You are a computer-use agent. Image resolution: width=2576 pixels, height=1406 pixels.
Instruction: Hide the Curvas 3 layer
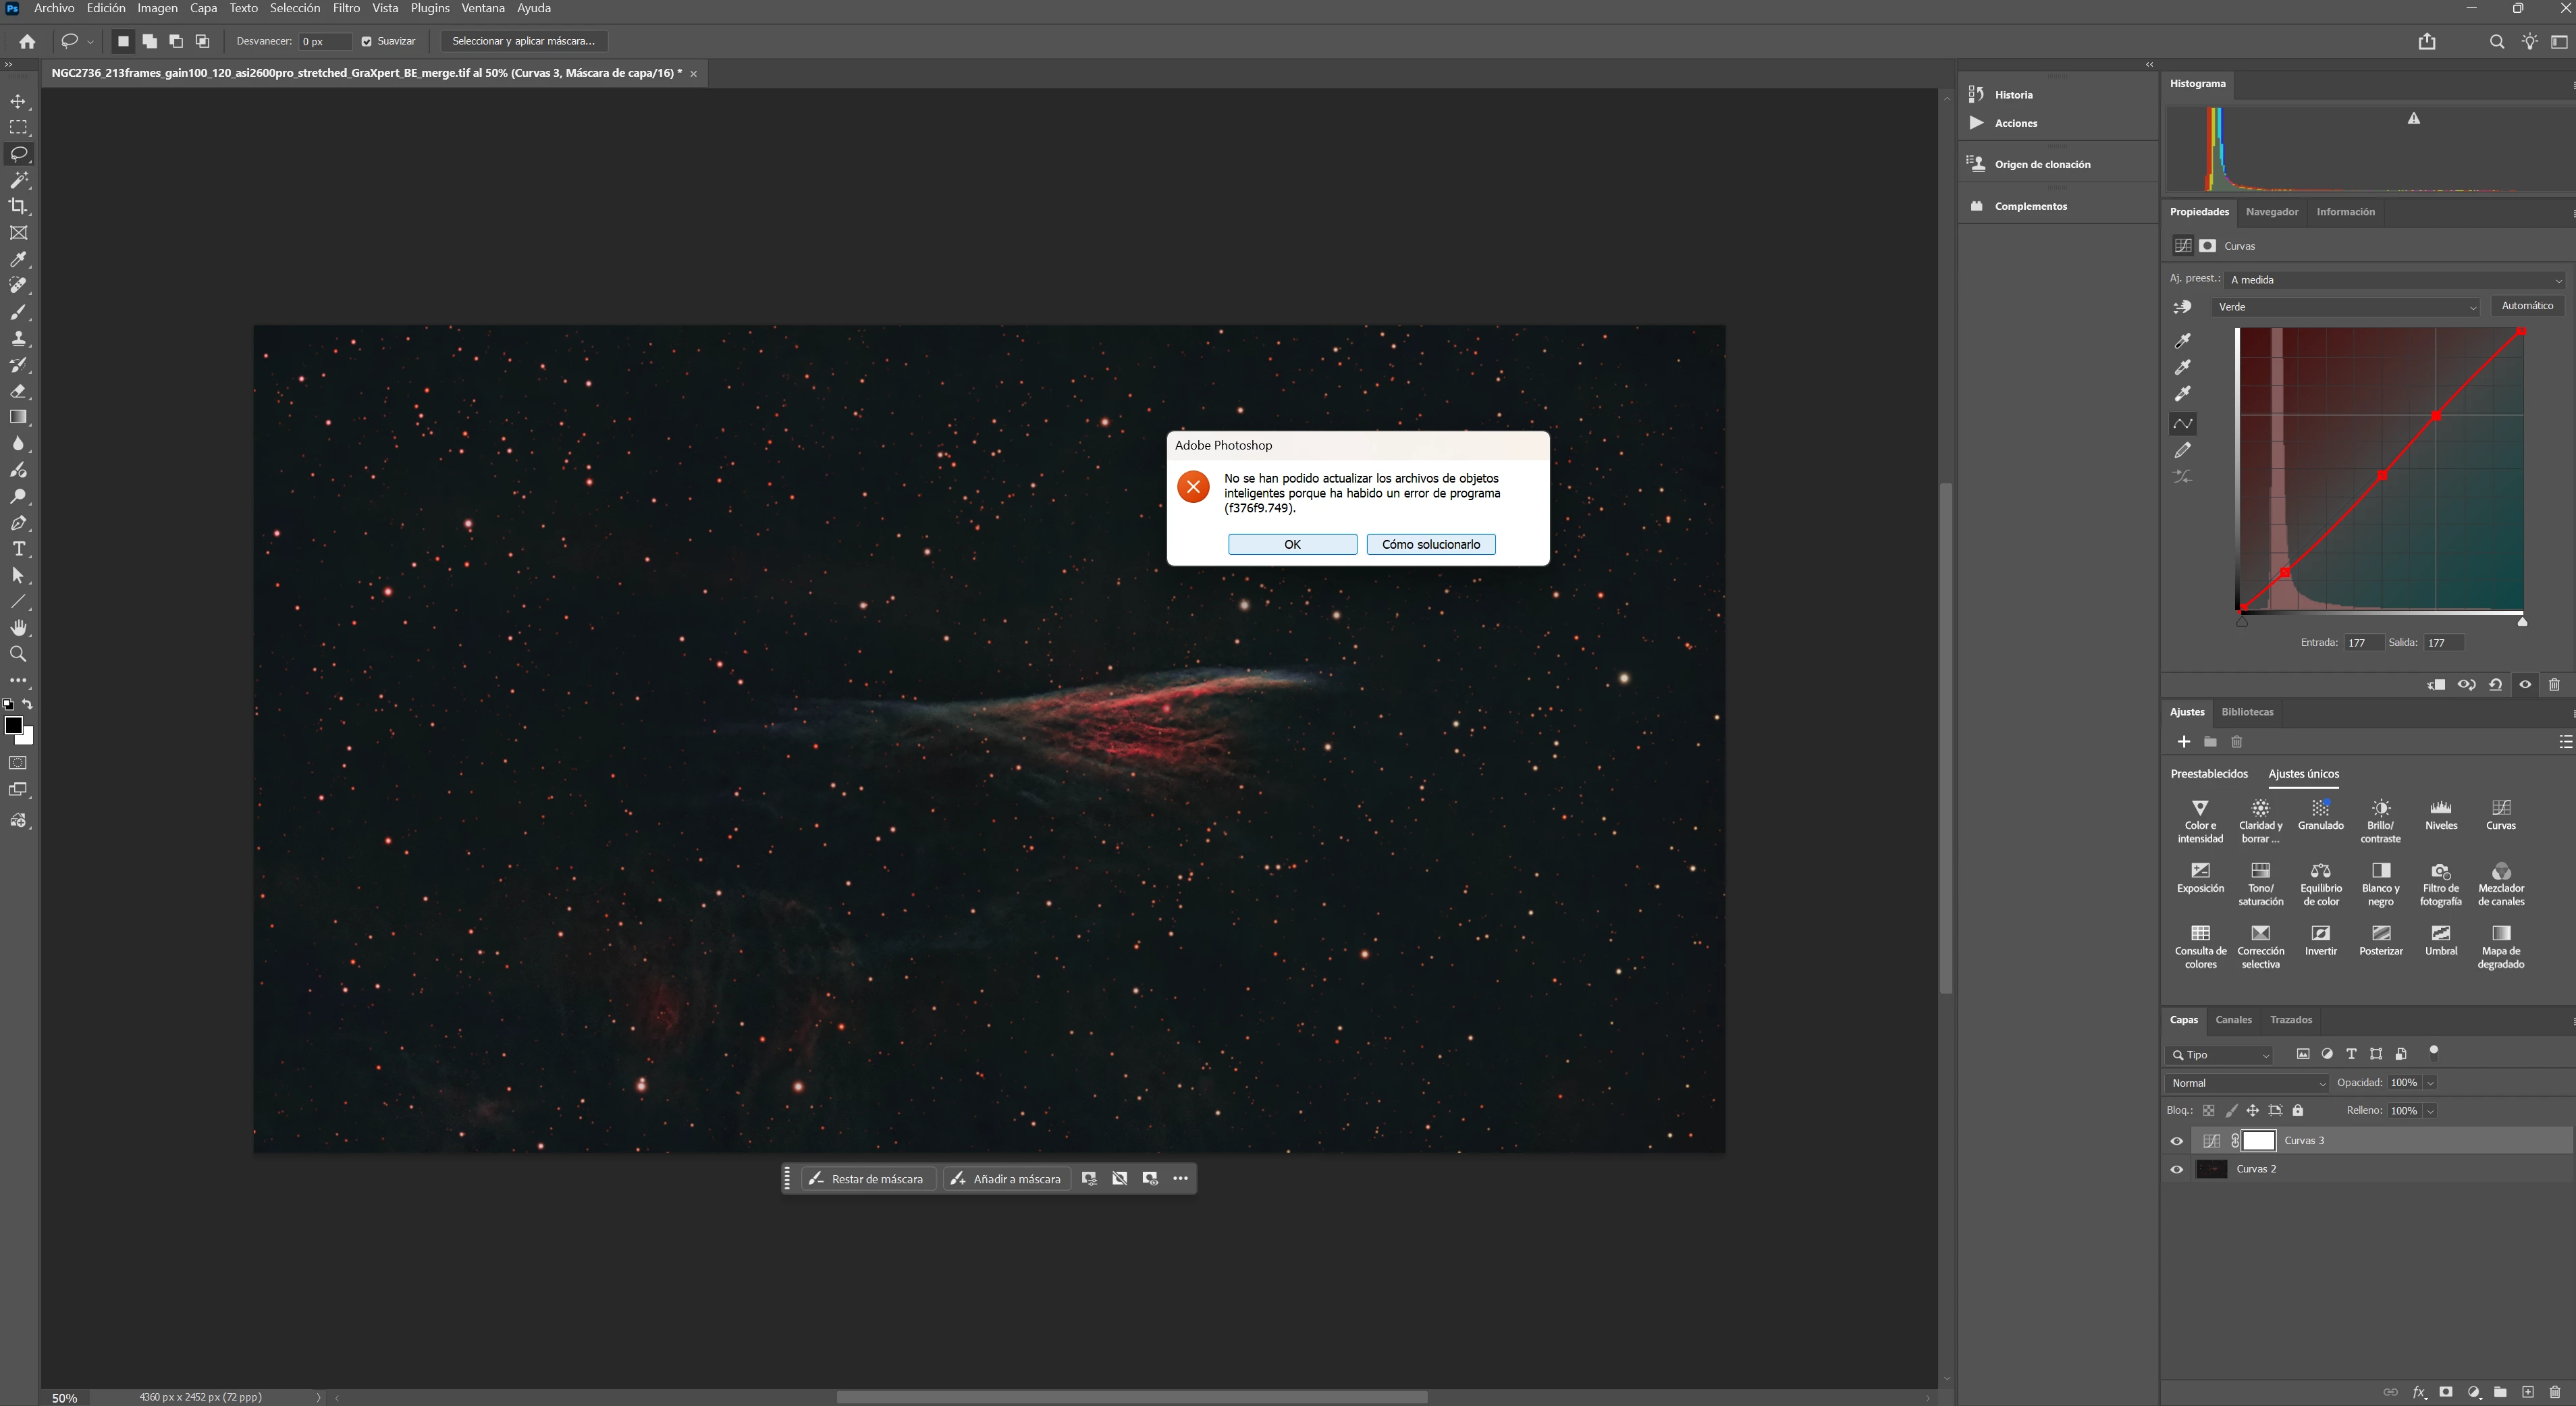pos(2176,1141)
